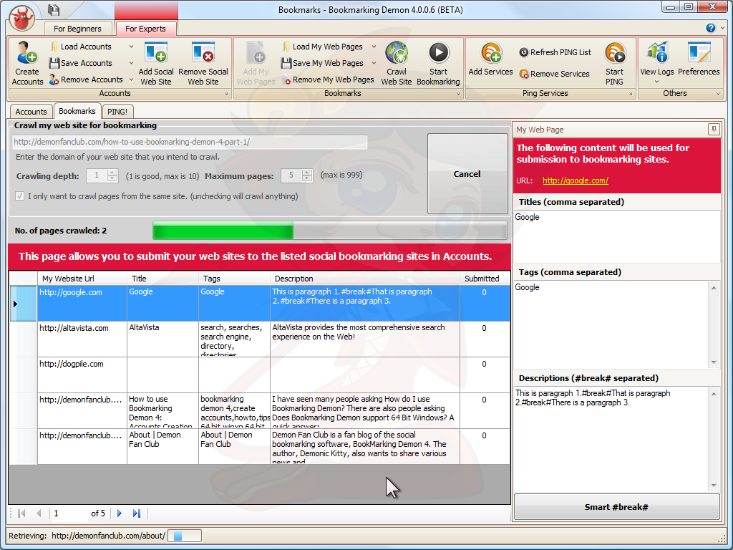The height and width of the screenshot is (550, 733).
Task: Go to previous bookmark record
Action: point(39,513)
